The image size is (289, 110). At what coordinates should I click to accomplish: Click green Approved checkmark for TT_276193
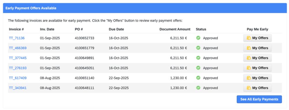(198, 68)
